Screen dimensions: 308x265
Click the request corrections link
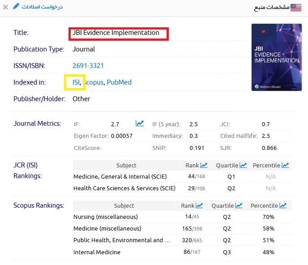(x=43, y=7)
